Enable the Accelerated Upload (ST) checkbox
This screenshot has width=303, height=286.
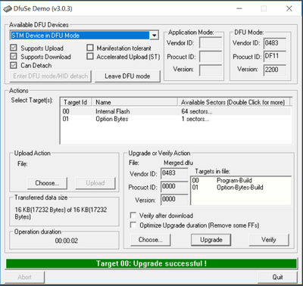tap(90, 56)
